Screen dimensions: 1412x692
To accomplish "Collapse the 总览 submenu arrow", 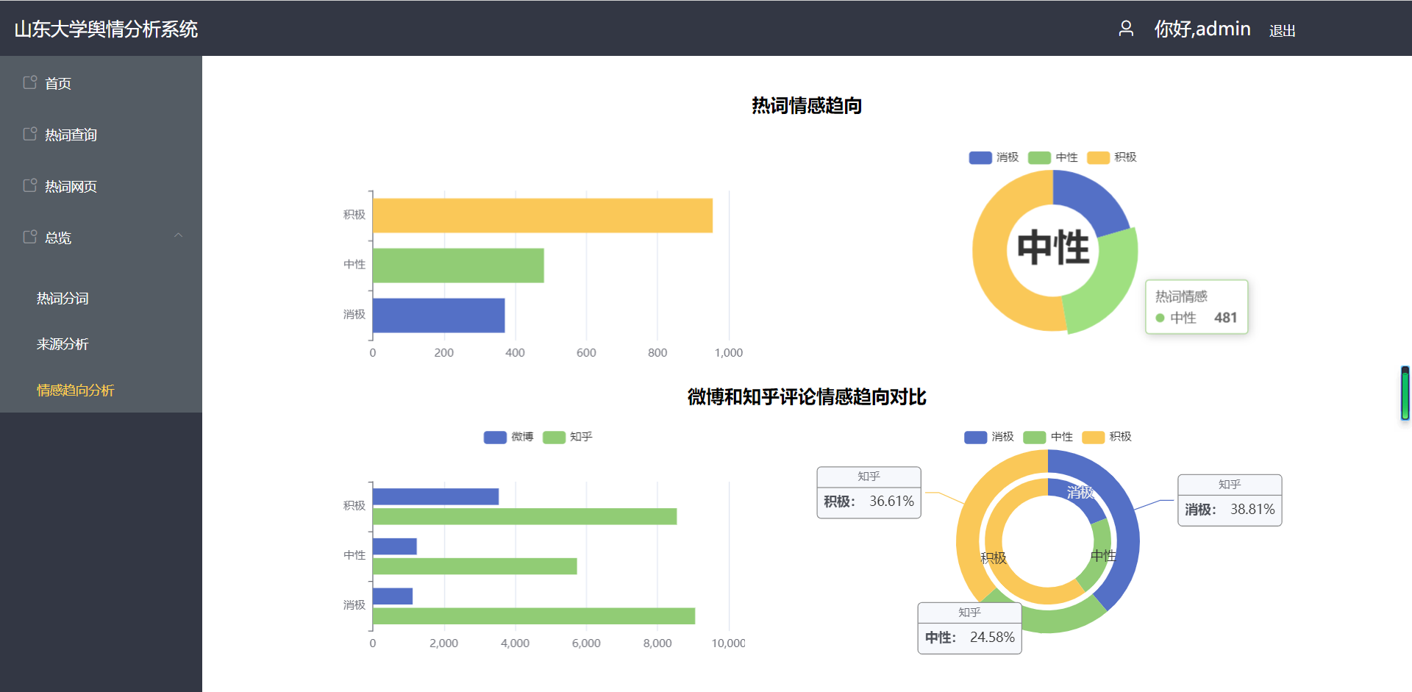I will click(x=178, y=235).
